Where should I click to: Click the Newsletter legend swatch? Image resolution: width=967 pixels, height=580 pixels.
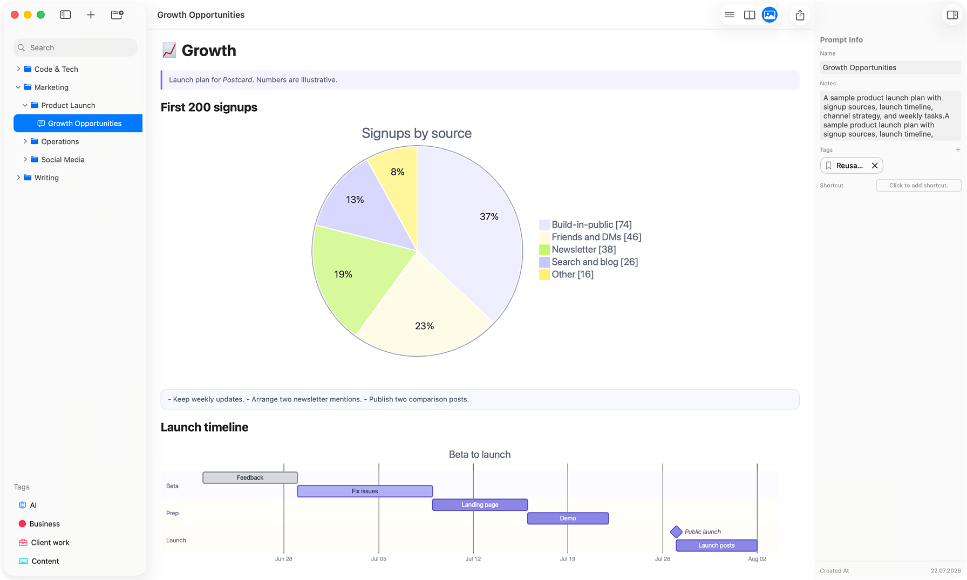coord(544,249)
